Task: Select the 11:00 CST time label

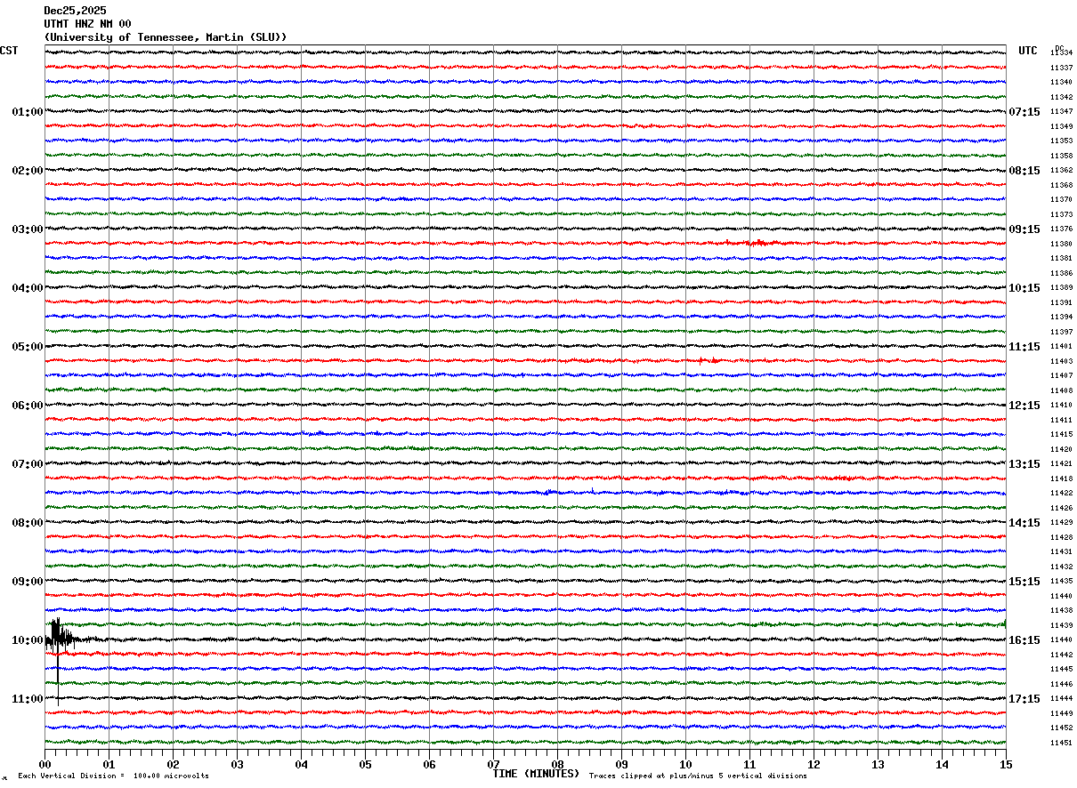Action: 28,699
